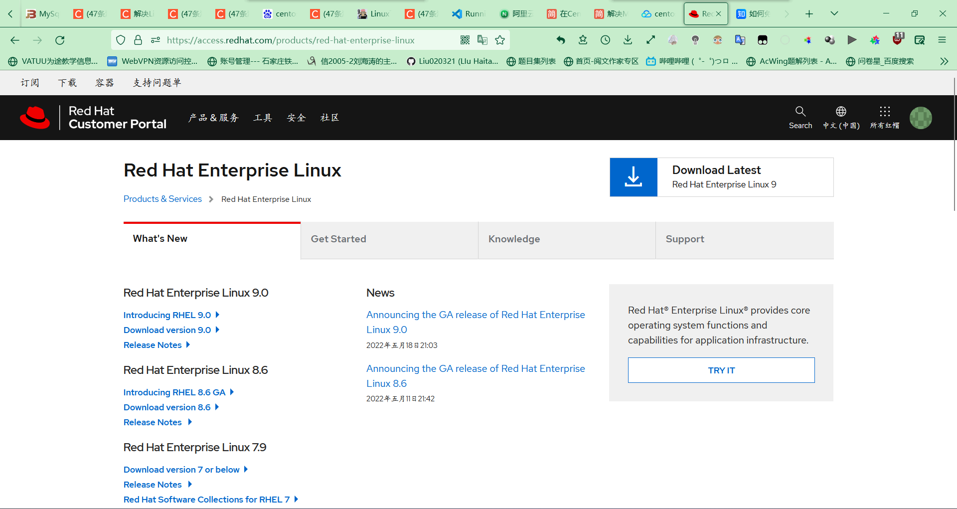The height and width of the screenshot is (509, 957).
Task: Click the 订阅 top link
Action: [x=30, y=83]
